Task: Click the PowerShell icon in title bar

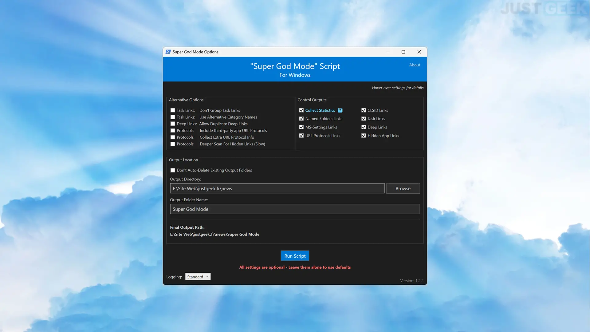Action: pos(168,52)
